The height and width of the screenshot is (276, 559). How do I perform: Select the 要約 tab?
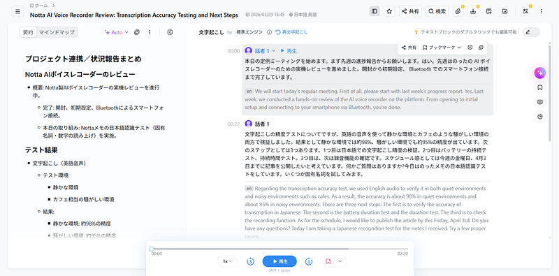pos(28,32)
